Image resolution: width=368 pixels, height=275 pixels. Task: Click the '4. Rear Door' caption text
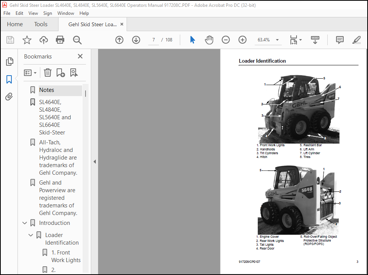tap(265, 248)
